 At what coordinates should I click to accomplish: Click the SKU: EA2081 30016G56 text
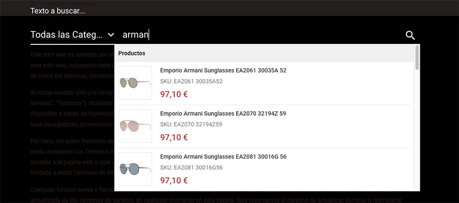(x=191, y=168)
